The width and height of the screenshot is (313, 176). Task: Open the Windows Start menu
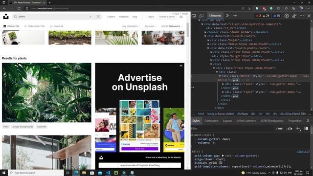coord(4,173)
